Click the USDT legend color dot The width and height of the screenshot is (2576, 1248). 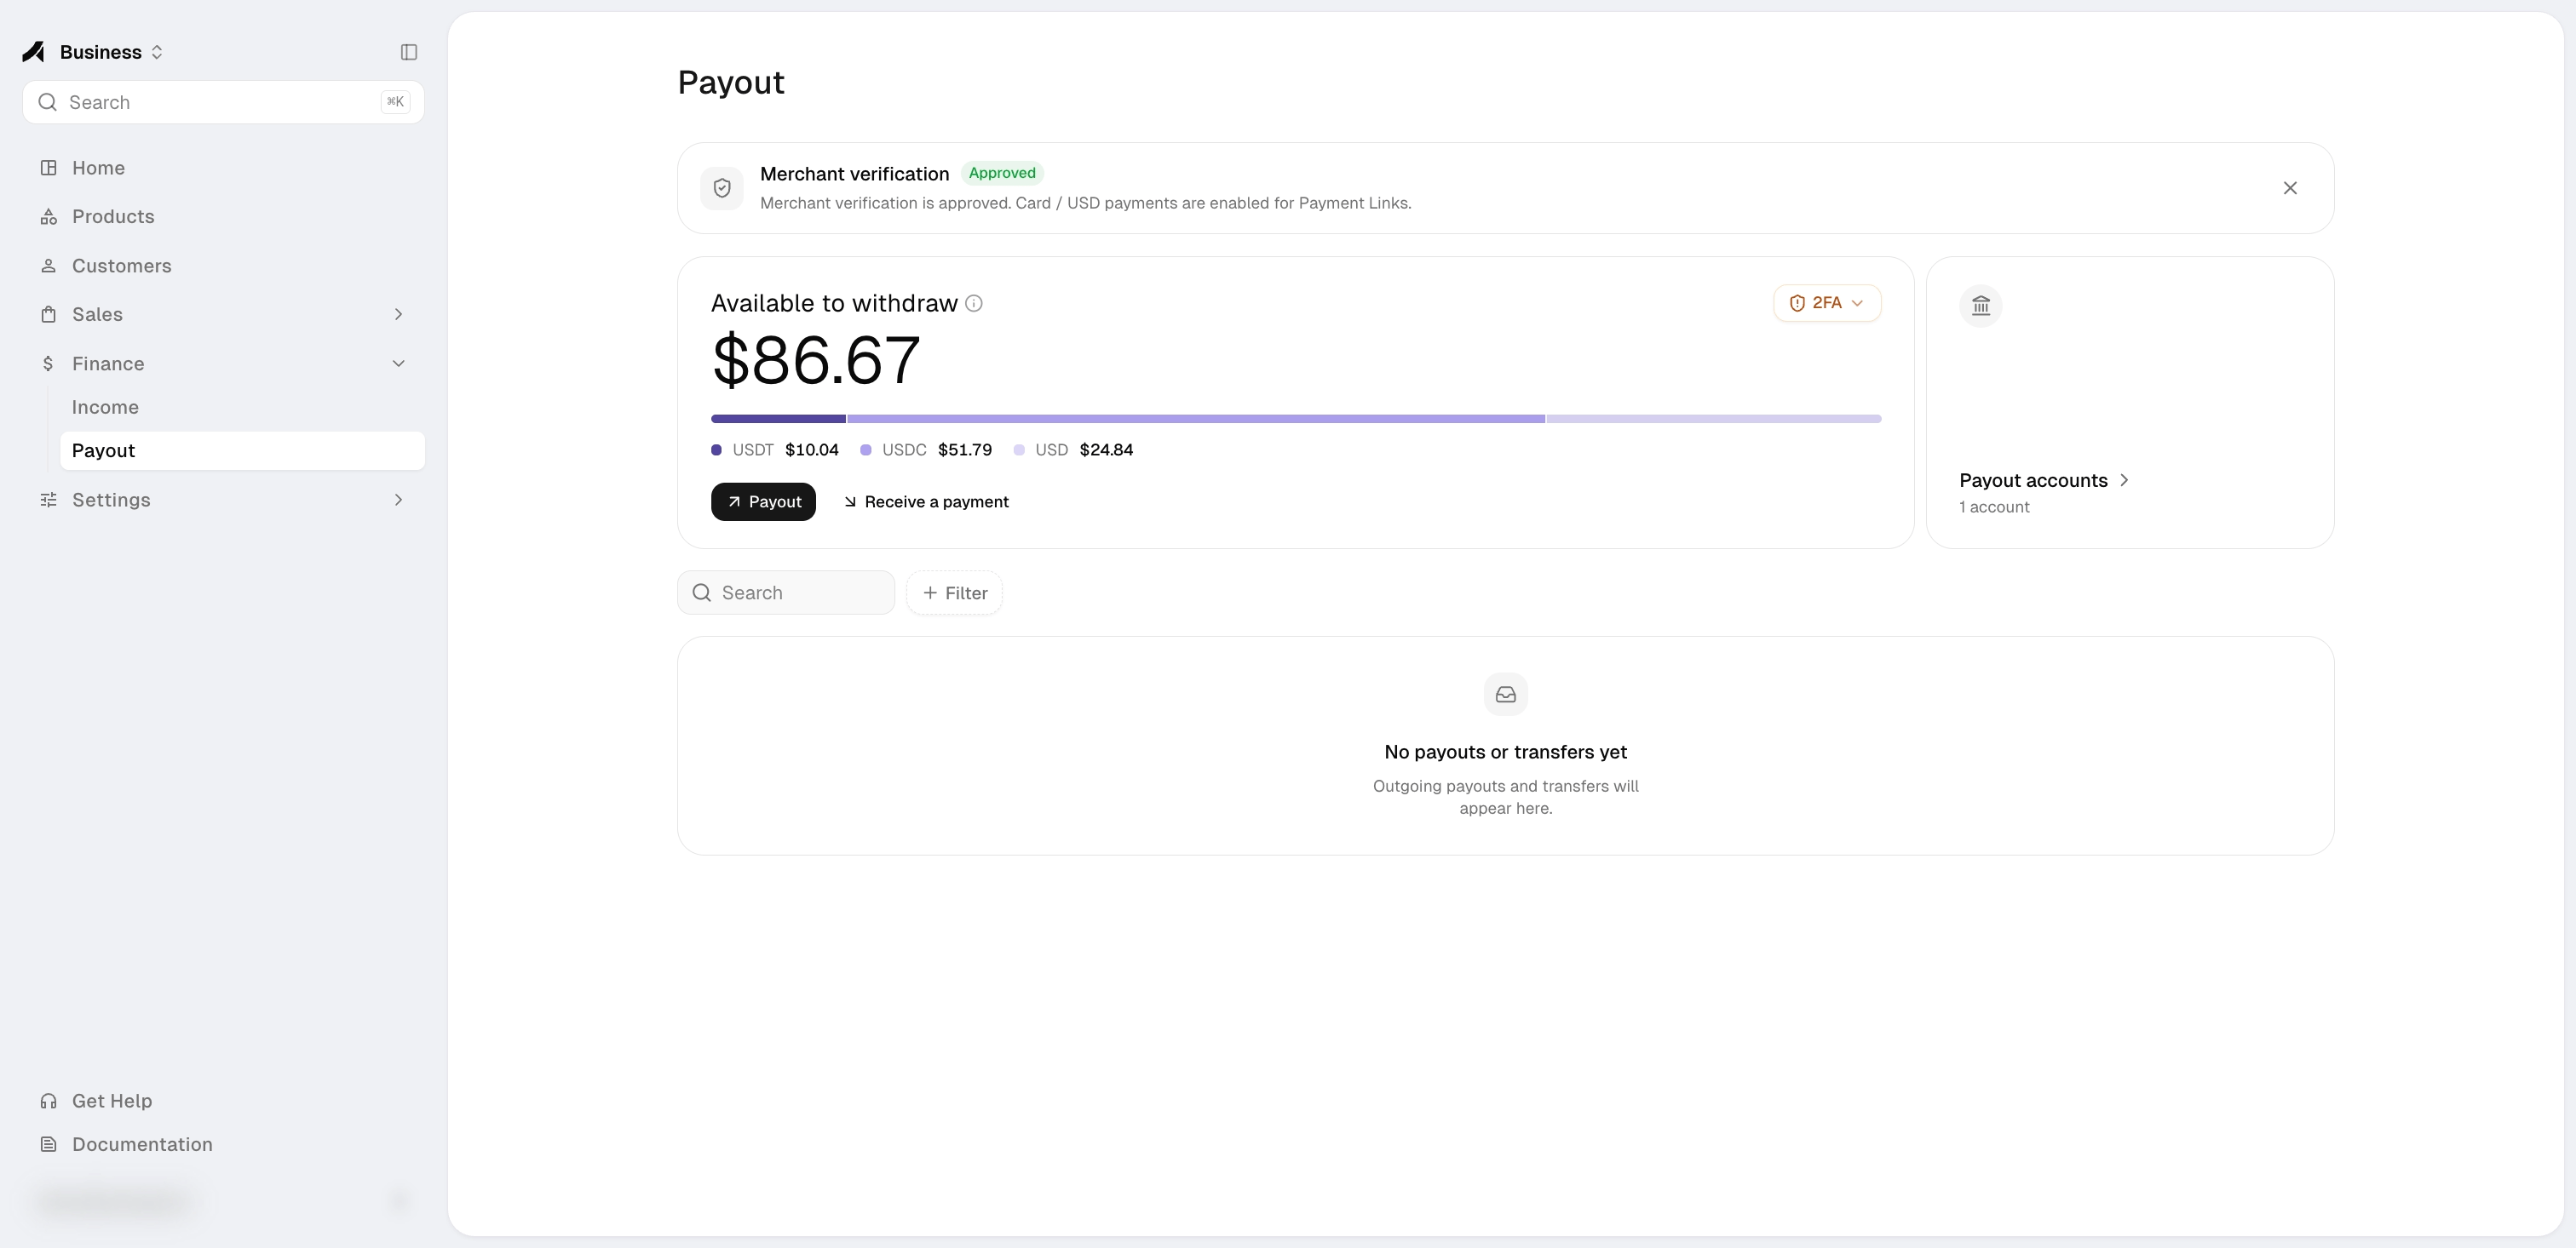tap(716, 449)
